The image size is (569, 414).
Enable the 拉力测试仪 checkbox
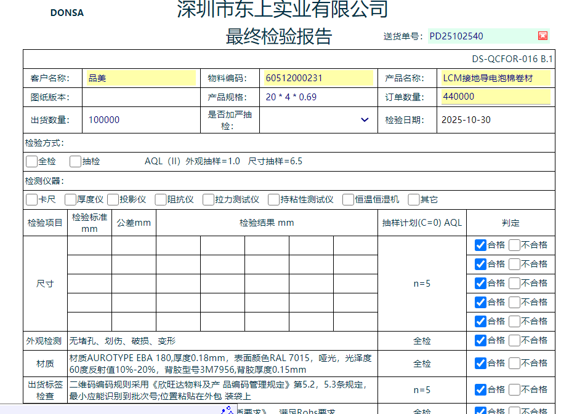point(208,199)
